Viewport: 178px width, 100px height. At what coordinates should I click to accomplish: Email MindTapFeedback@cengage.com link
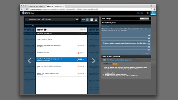point(120,60)
